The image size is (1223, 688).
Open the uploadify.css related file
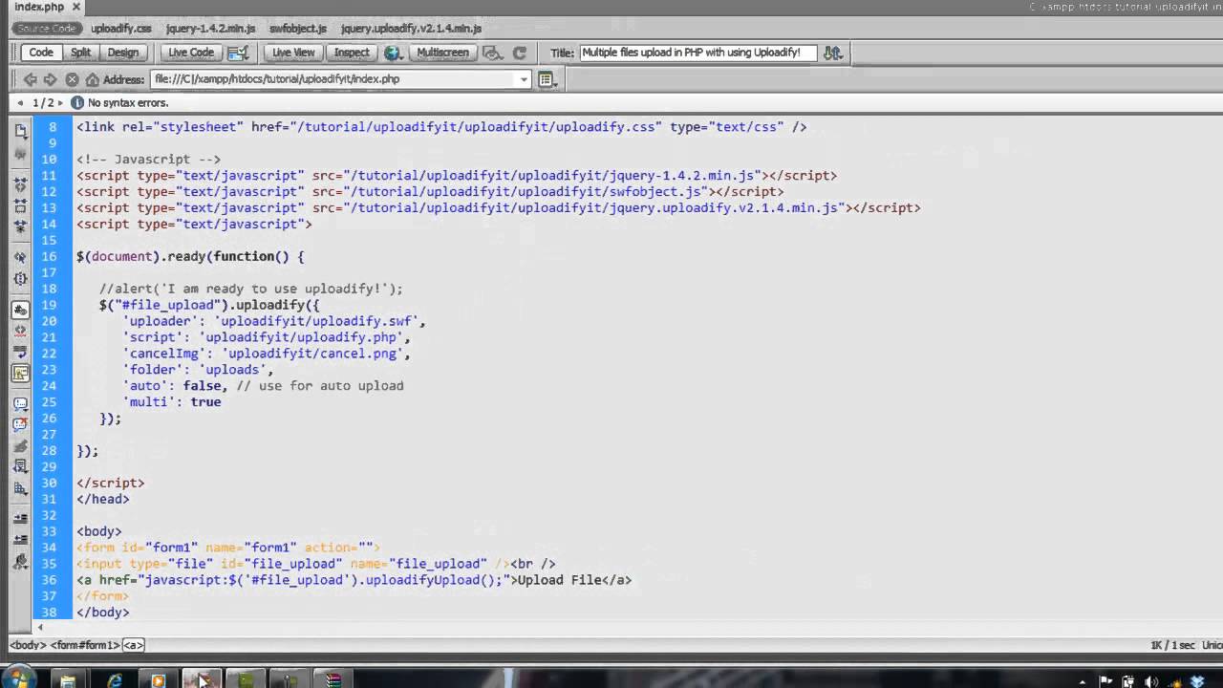click(121, 29)
